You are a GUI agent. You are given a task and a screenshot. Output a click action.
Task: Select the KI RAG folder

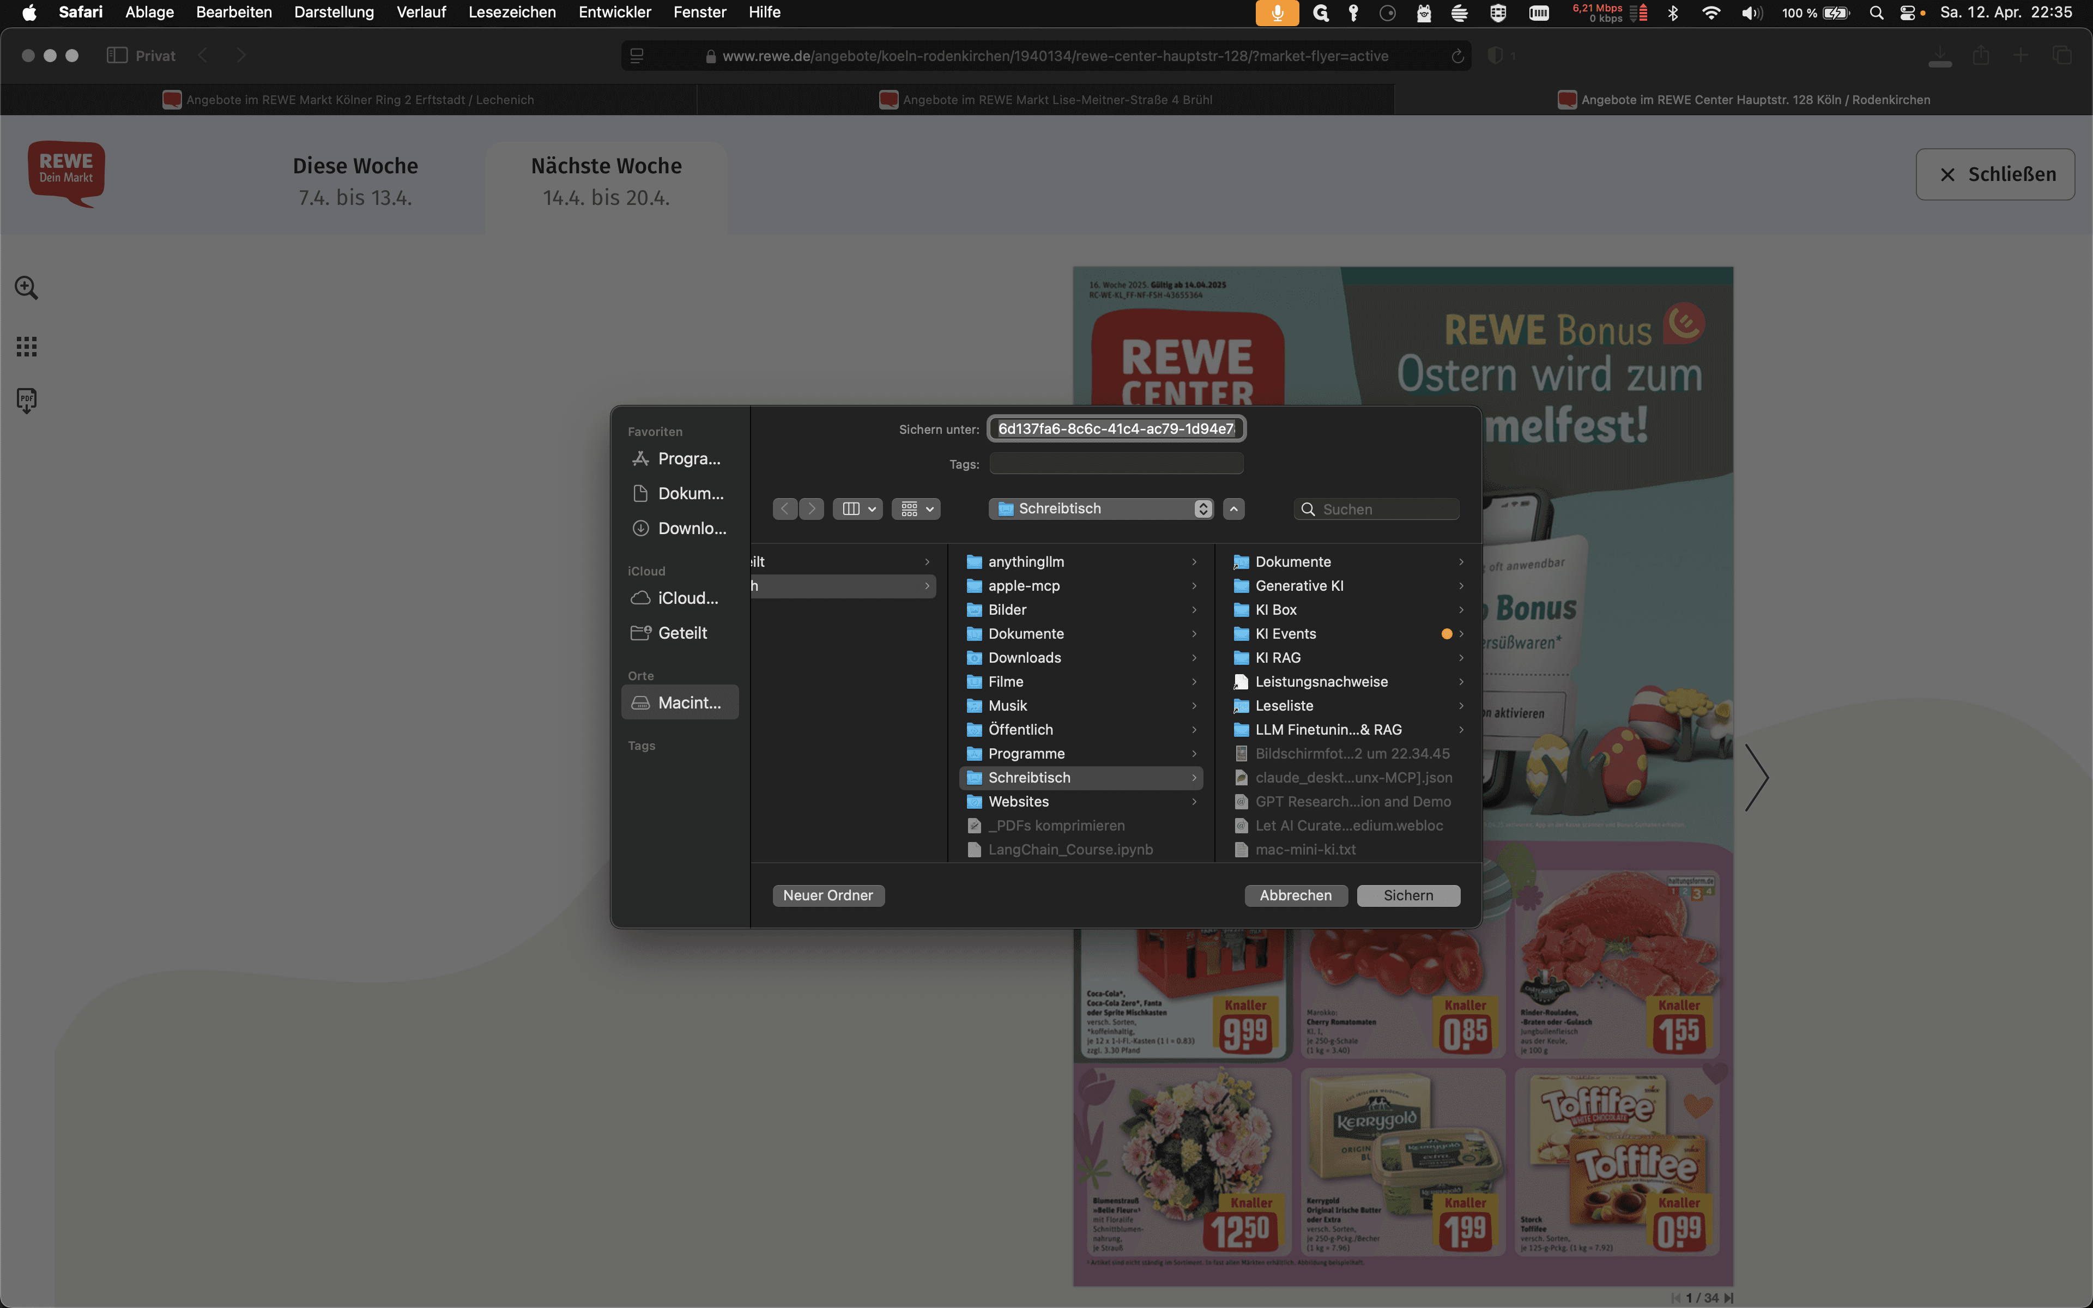(1347, 657)
